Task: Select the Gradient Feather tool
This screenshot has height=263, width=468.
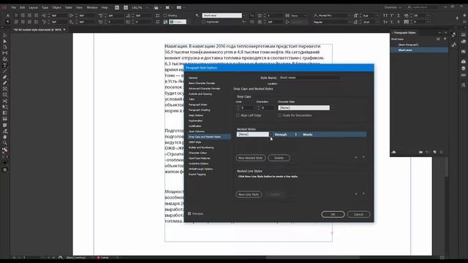Action: pyautogui.click(x=5, y=119)
